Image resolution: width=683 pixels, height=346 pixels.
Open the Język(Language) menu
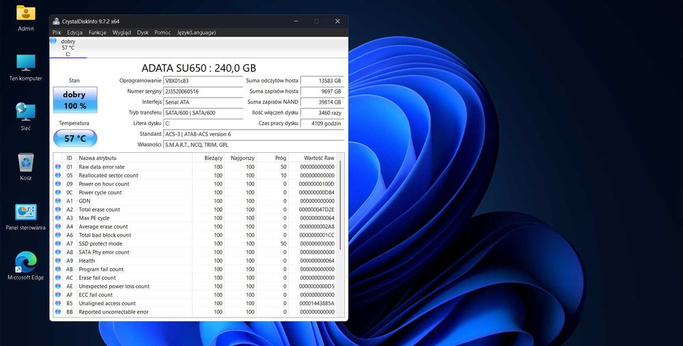[197, 33]
